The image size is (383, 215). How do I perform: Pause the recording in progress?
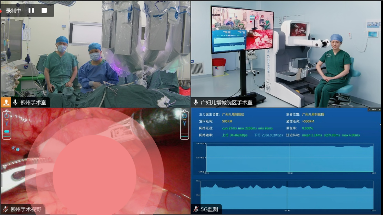click(x=31, y=10)
